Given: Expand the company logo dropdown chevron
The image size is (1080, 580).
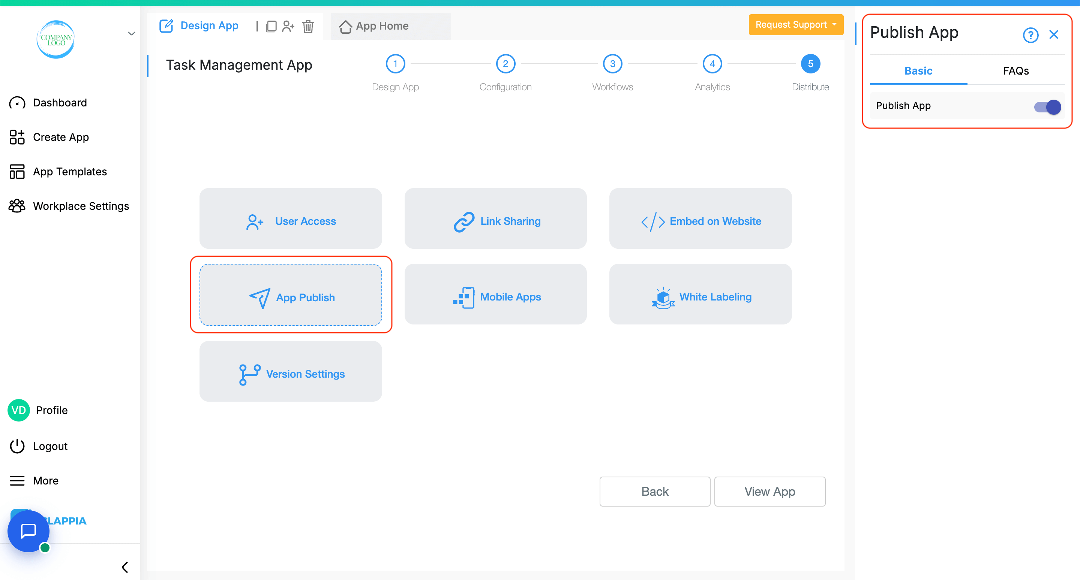Looking at the screenshot, I should coord(131,33).
